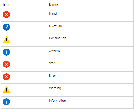Screen dimensions: 134x109
Task: Click the Icon column header
Action: tap(6, 5)
